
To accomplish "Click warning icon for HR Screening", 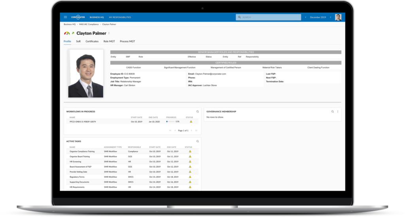I will click(x=190, y=162).
